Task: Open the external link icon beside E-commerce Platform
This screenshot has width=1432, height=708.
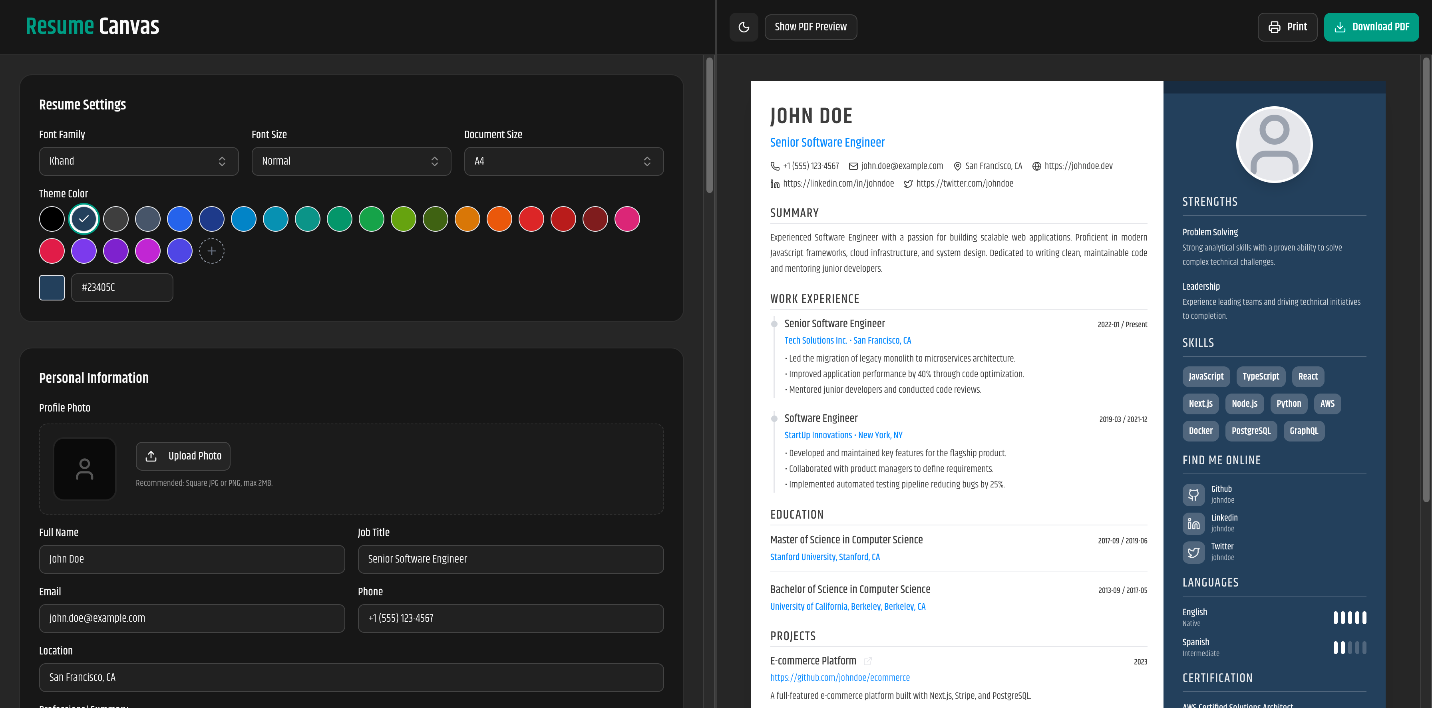Action: (868, 661)
